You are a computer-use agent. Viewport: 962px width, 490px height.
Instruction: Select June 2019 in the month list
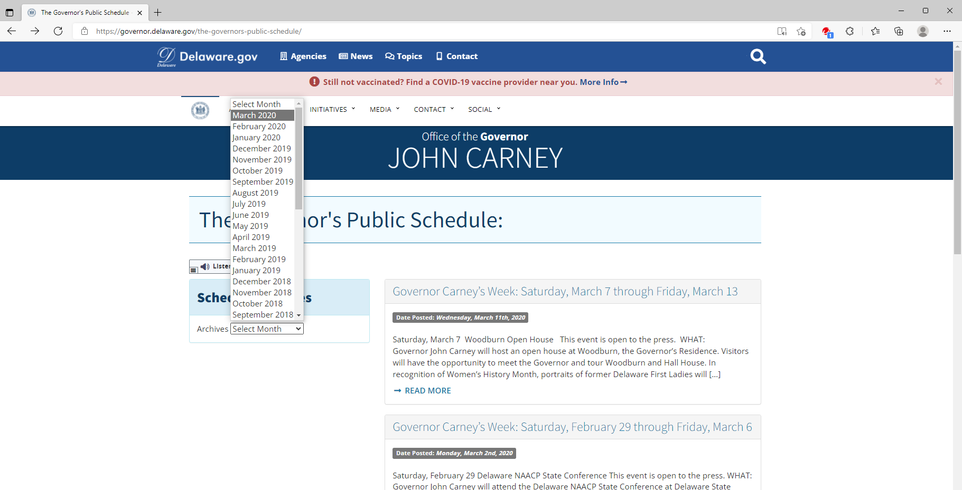(x=263, y=215)
